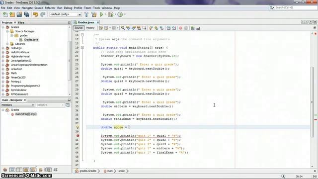
Task: Click the red error marker in gutter
Action: point(78,136)
